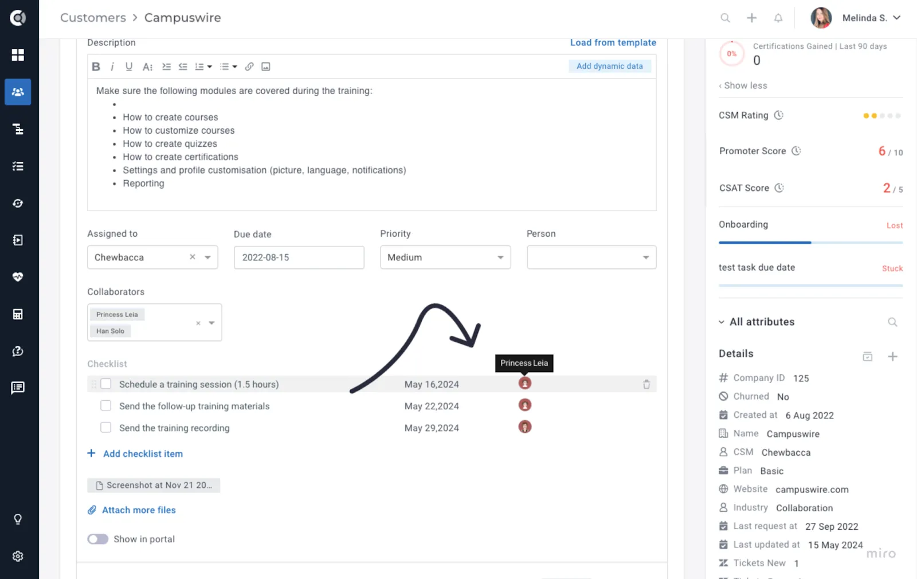Click the CSM Rating dots
Screen dimensions: 917x579
coord(881,116)
